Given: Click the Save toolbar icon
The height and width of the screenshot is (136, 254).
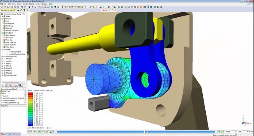Looking at the screenshot, I should point(8,7).
